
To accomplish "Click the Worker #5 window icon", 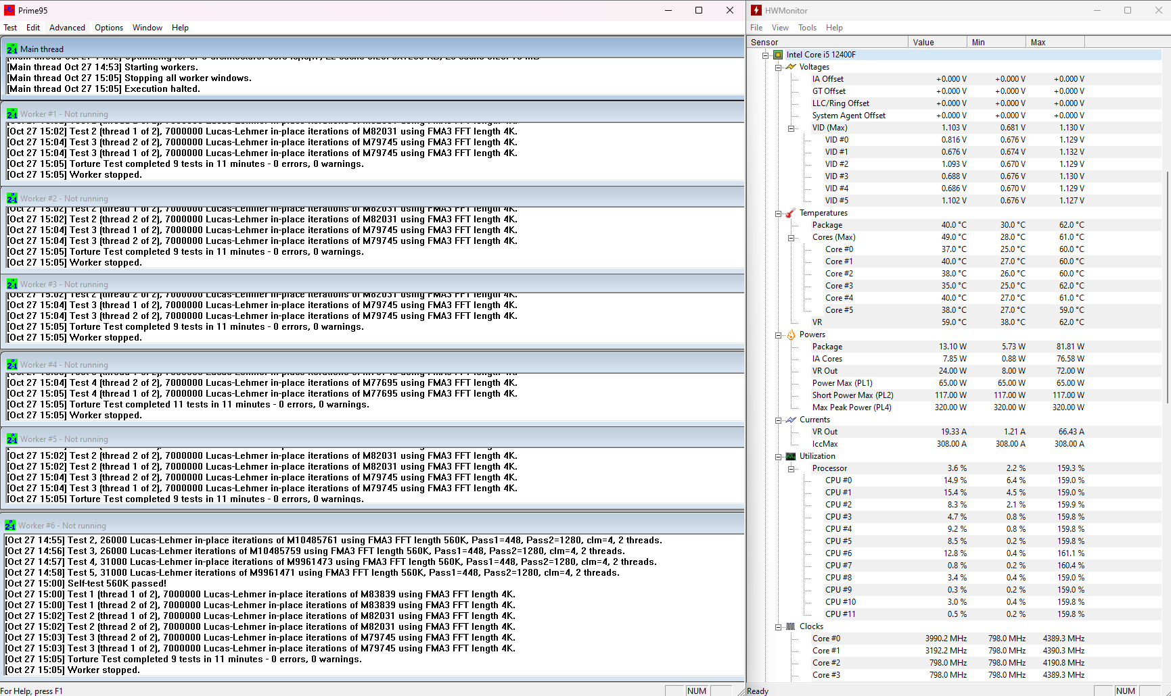I will tap(12, 439).
